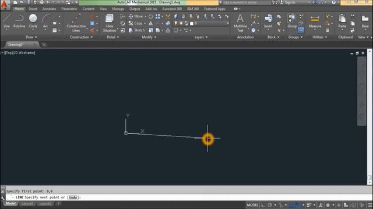Click the viewport Top view label
Viewport: 373px width, 209px height.
click(x=9, y=53)
